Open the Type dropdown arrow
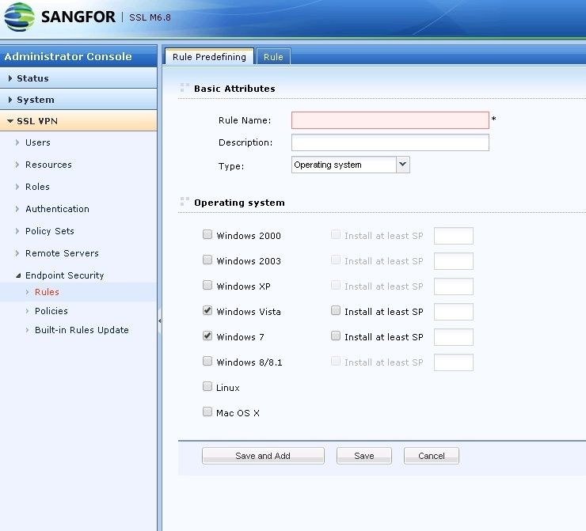 [402, 165]
